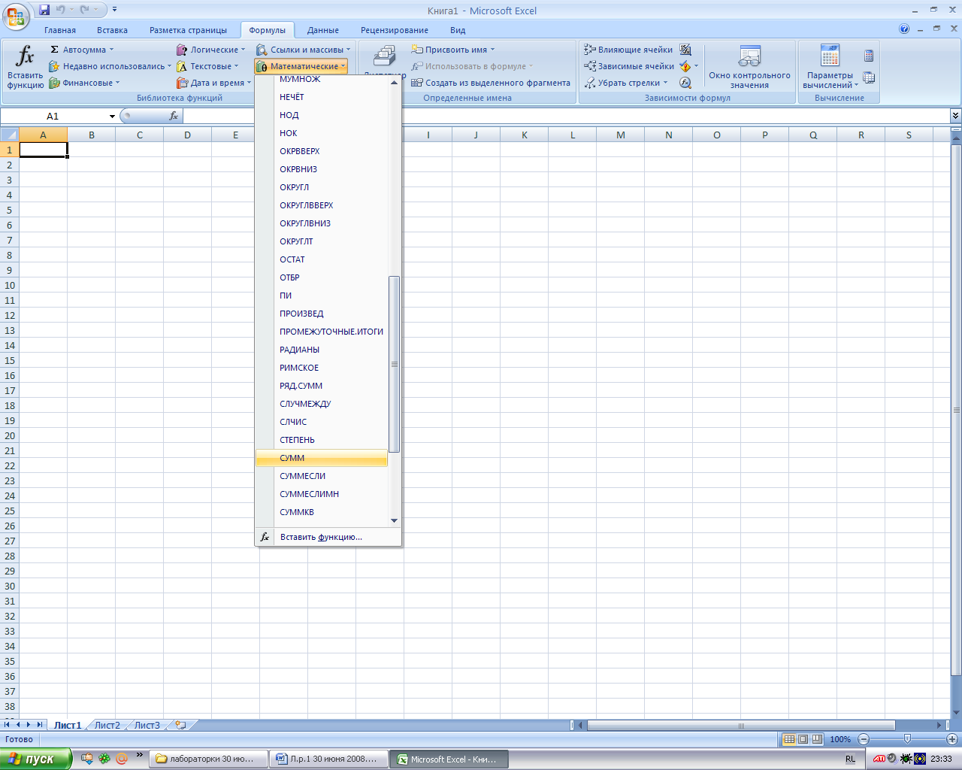Click the insert new worksheet tab icon
Screen dimensions: 962x770
tap(180, 725)
